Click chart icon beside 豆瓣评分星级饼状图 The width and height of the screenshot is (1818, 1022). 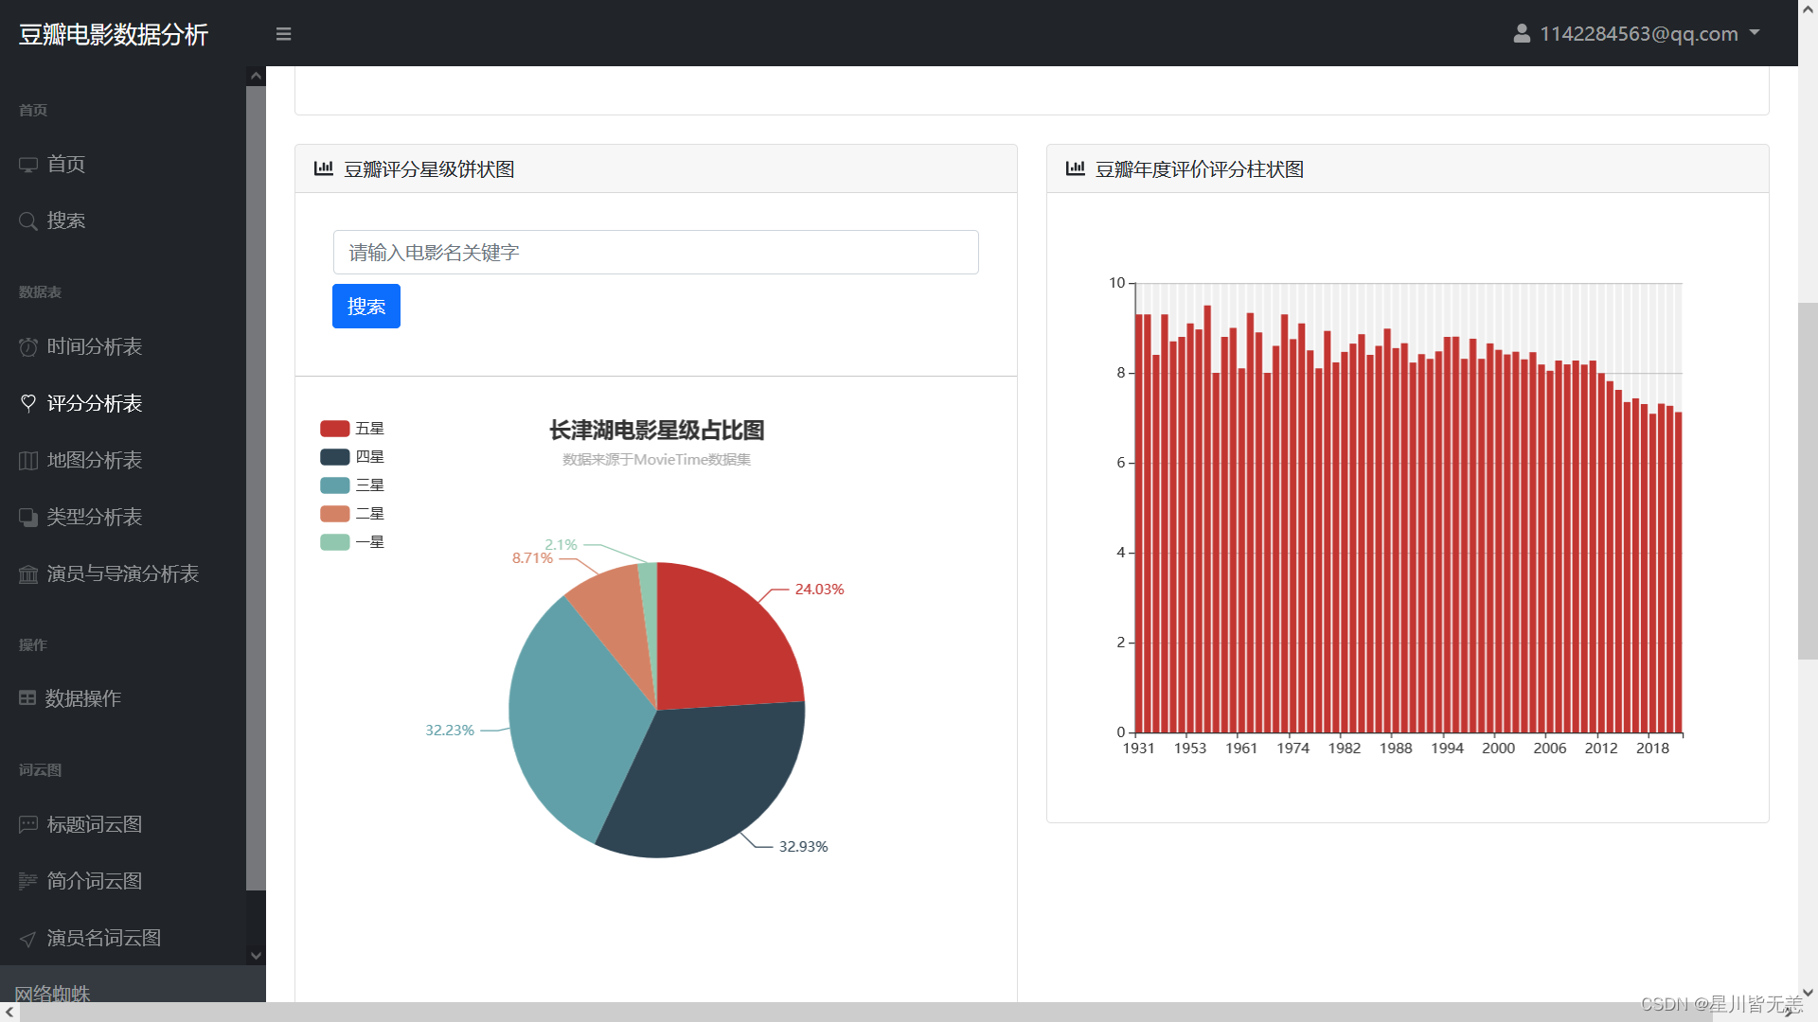(324, 168)
